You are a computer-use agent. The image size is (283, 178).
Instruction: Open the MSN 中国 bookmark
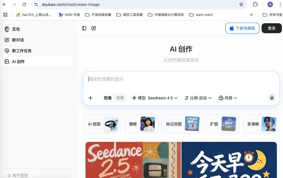click(x=69, y=15)
